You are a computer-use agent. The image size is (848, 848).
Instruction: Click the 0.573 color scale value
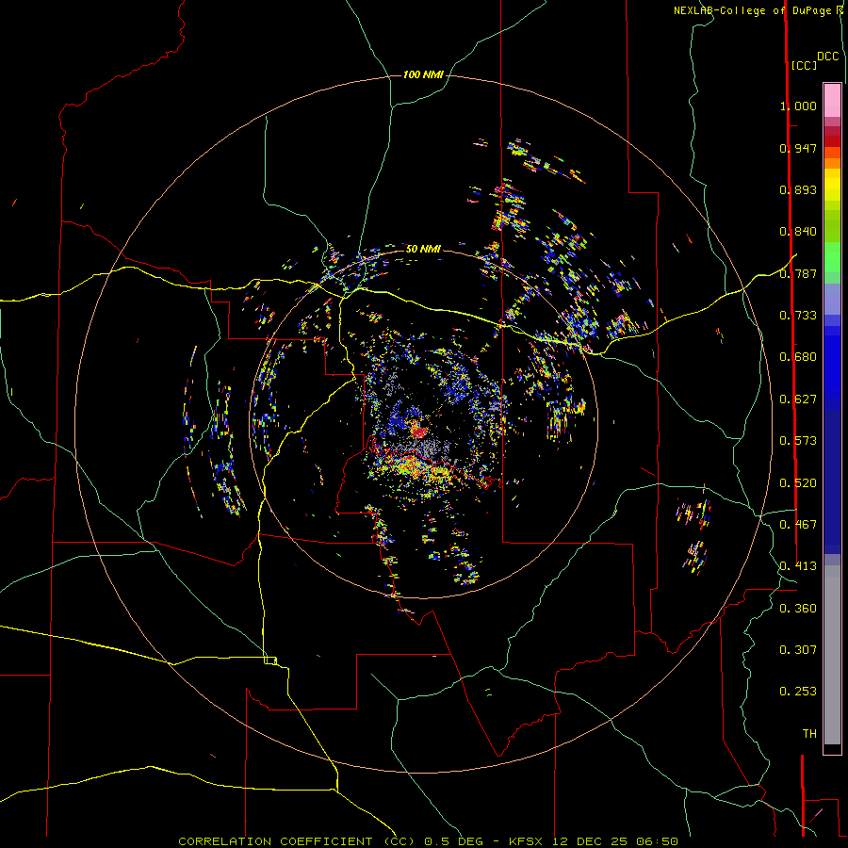[798, 441]
